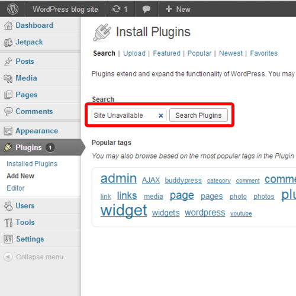Open plugin Editor submenu
Screen dimensions: 296x296
(x=15, y=188)
